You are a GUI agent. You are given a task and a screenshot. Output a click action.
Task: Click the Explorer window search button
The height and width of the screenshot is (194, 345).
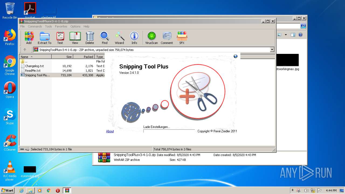[303, 26]
